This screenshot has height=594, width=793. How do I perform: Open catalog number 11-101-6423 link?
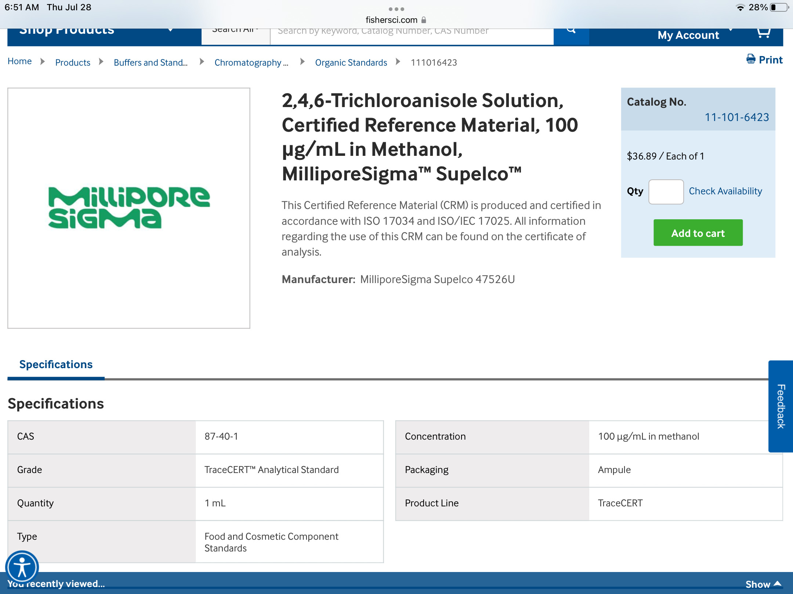pyautogui.click(x=736, y=117)
